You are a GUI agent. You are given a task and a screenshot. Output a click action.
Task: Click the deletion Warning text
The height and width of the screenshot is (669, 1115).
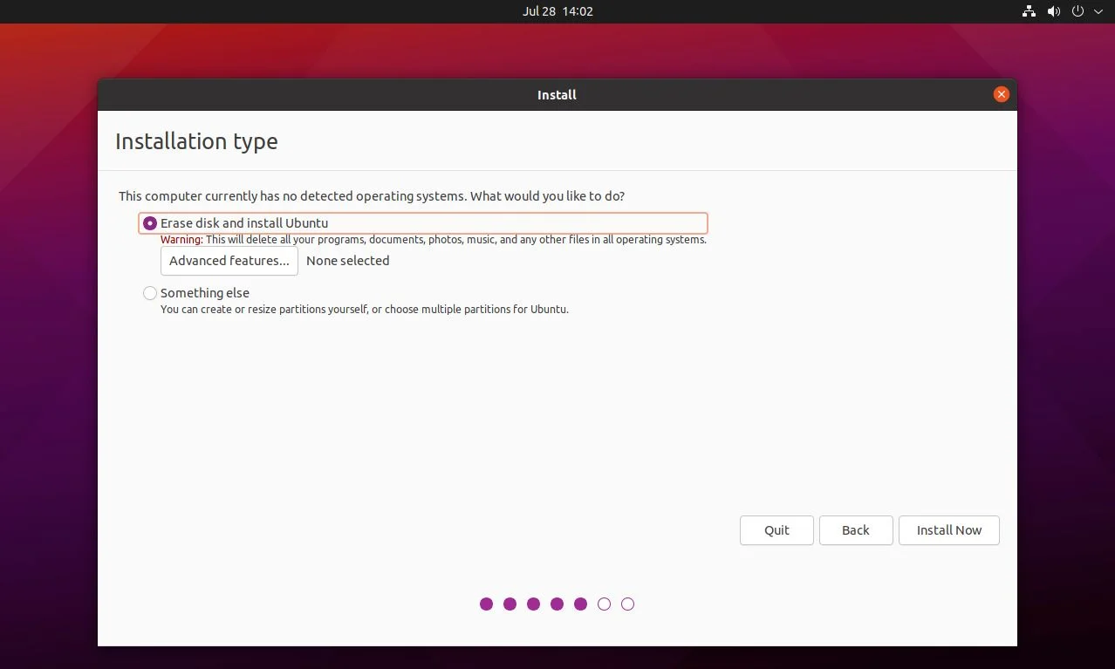click(x=434, y=240)
